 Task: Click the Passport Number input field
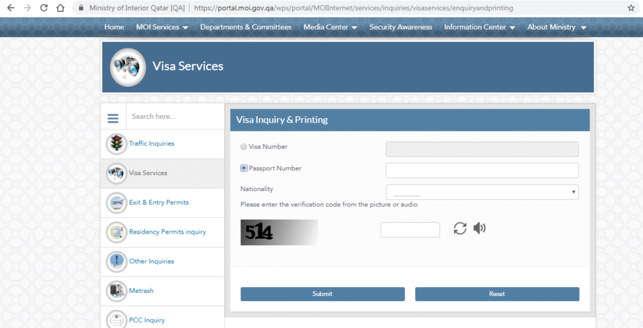482,170
